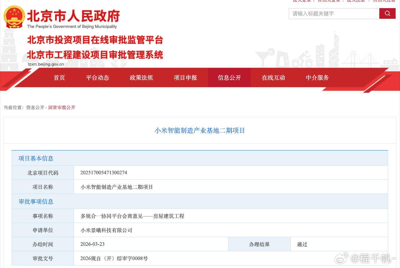
Task: Open the 项目申报 menu item
Action: coord(185,78)
